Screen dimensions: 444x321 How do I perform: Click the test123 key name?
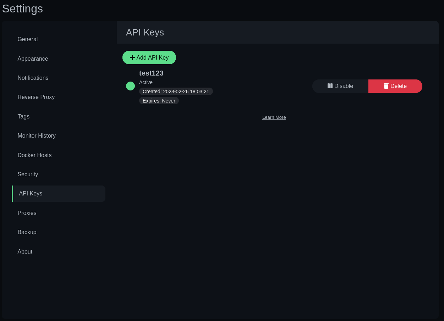(x=151, y=73)
